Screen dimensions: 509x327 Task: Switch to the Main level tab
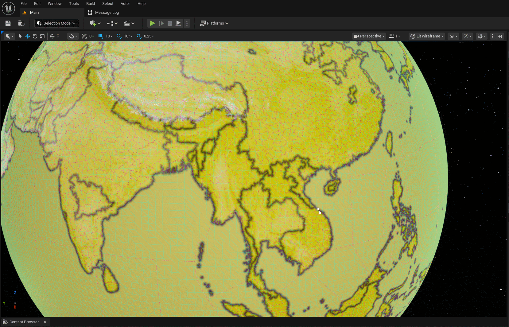(x=52, y=13)
